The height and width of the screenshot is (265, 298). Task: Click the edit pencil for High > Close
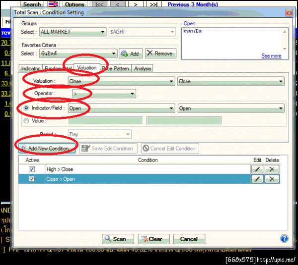[x=257, y=169]
